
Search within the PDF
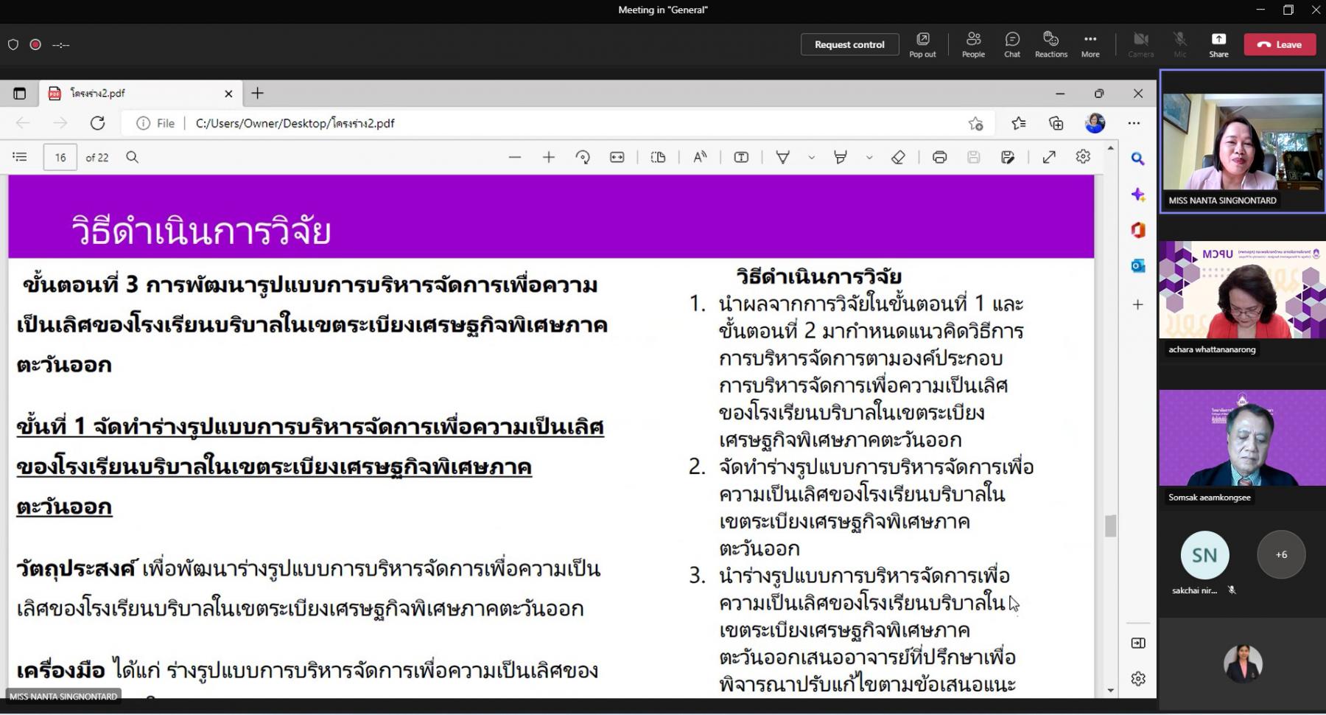tap(132, 157)
